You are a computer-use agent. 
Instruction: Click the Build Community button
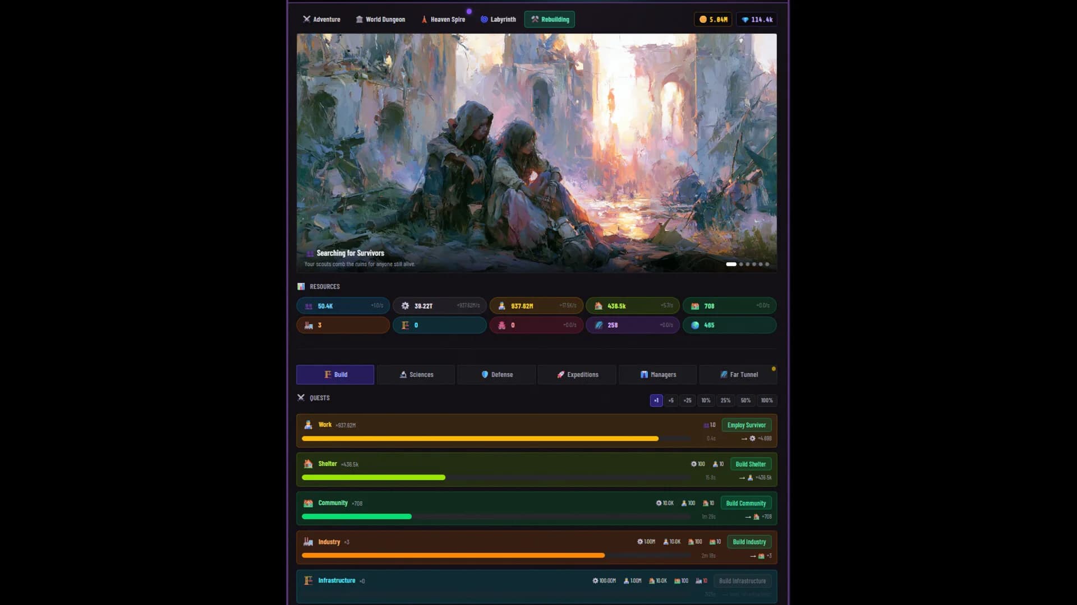click(x=746, y=503)
